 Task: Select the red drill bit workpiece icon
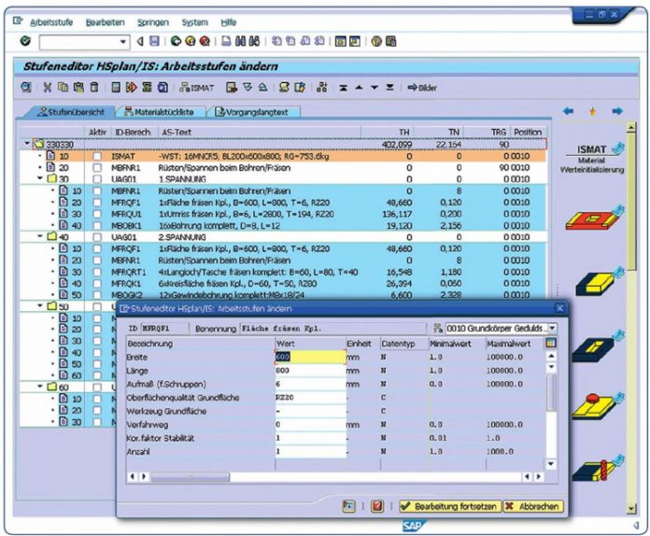[x=597, y=469]
